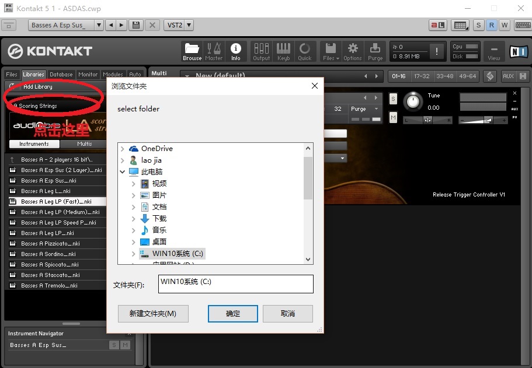Collapse the 此电脑 tree node

[122, 172]
